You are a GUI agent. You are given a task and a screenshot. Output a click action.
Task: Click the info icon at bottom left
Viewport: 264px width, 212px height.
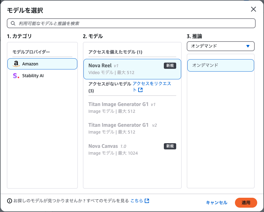click(9, 201)
